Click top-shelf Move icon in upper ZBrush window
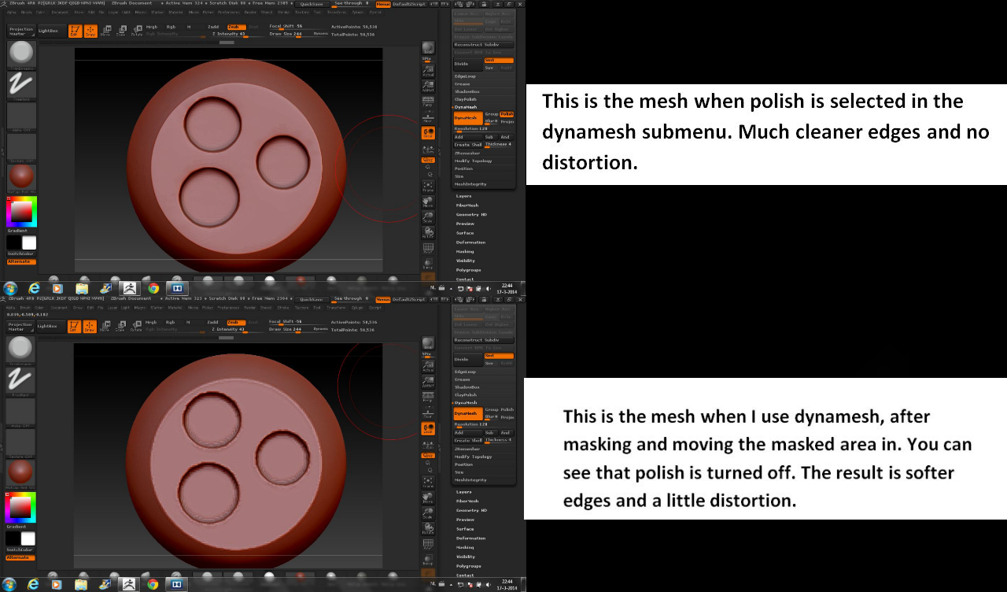This screenshot has width=1007, height=592. (x=105, y=31)
